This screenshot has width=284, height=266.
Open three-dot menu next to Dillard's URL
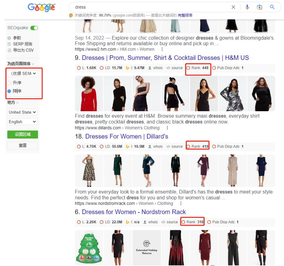click(167, 128)
